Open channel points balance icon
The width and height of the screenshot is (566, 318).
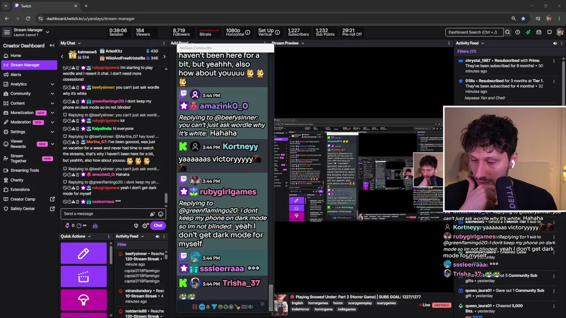click(79, 226)
